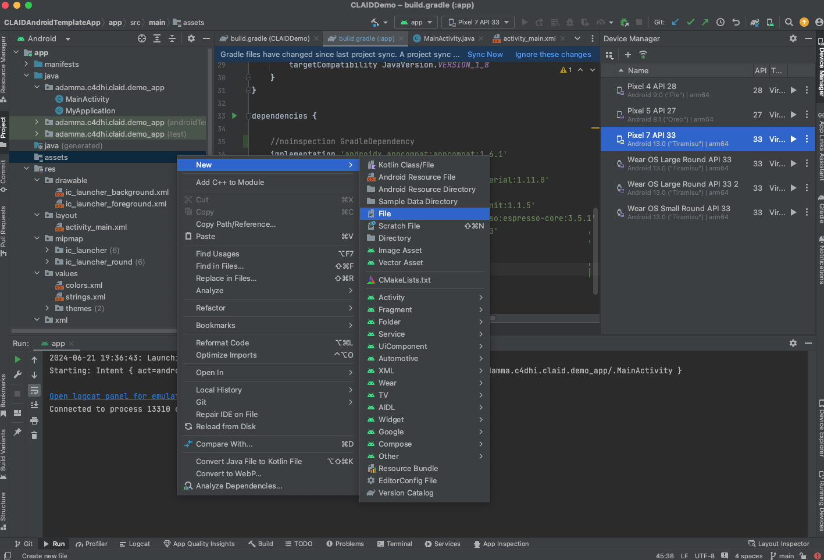
Task: Click Expand All in Project panel
Action: coord(157,38)
